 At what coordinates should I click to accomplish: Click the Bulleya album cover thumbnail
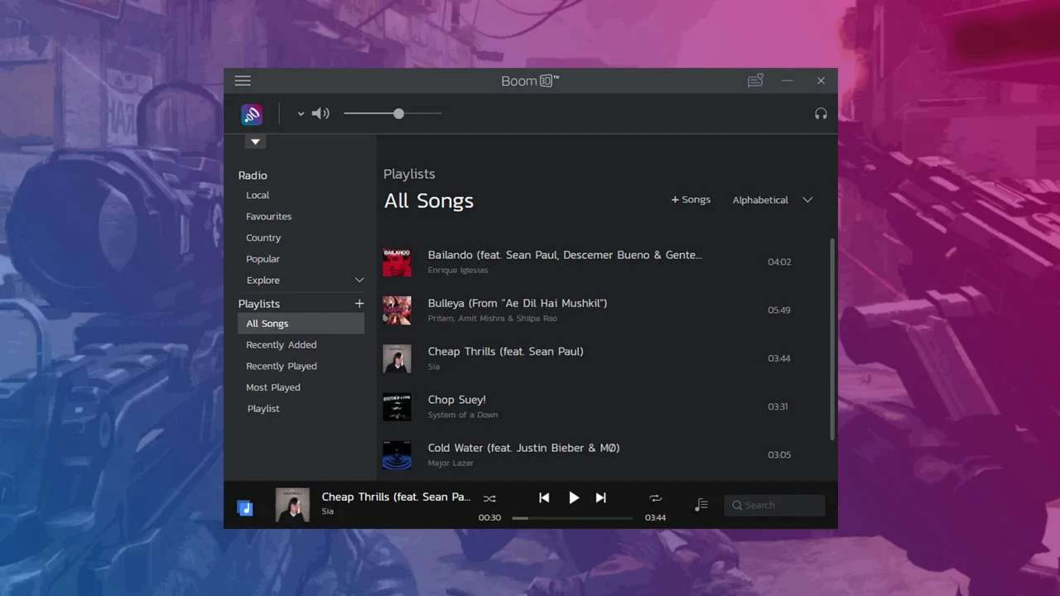coord(397,310)
